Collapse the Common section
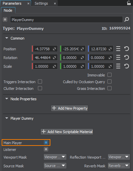The height and width of the screenshot is (171, 133). [x=7, y=38]
